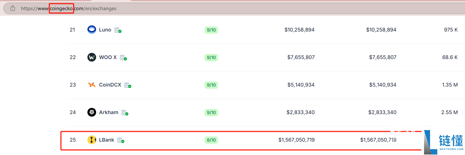Click the Luno exchange logo icon

(x=92, y=30)
